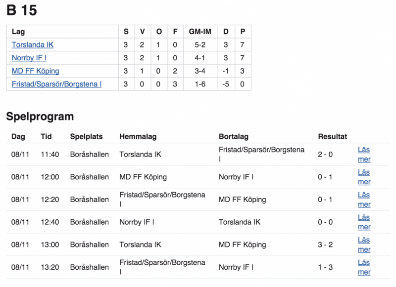Click Läs mer for the 12:40 match

pos(364,222)
